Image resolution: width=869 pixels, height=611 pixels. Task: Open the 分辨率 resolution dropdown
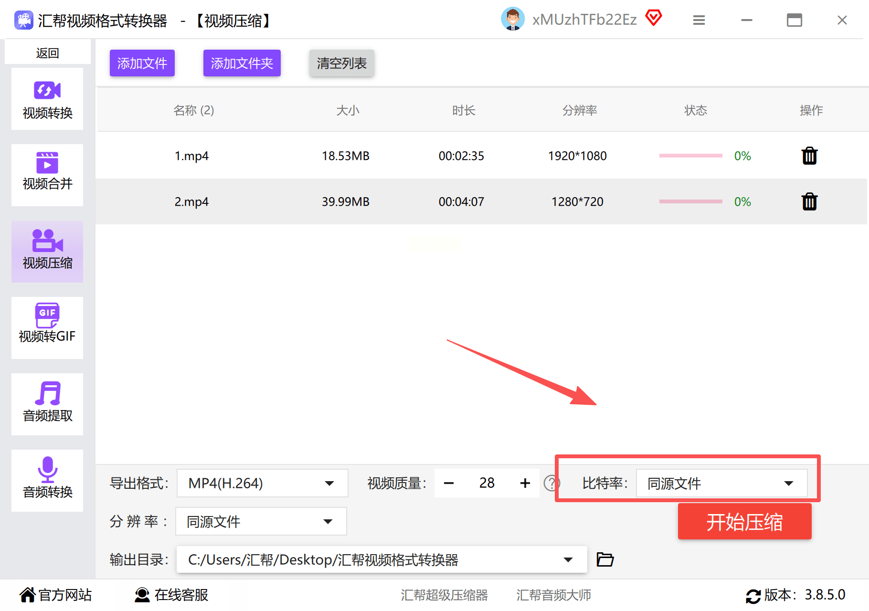coord(260,521)
